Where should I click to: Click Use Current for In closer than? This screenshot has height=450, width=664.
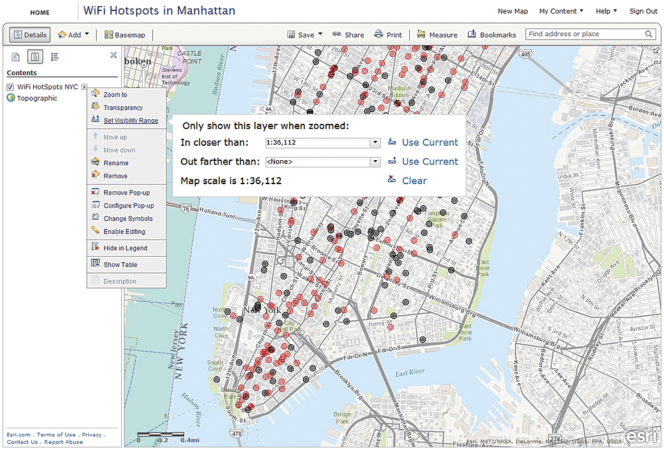coord(429,142)
